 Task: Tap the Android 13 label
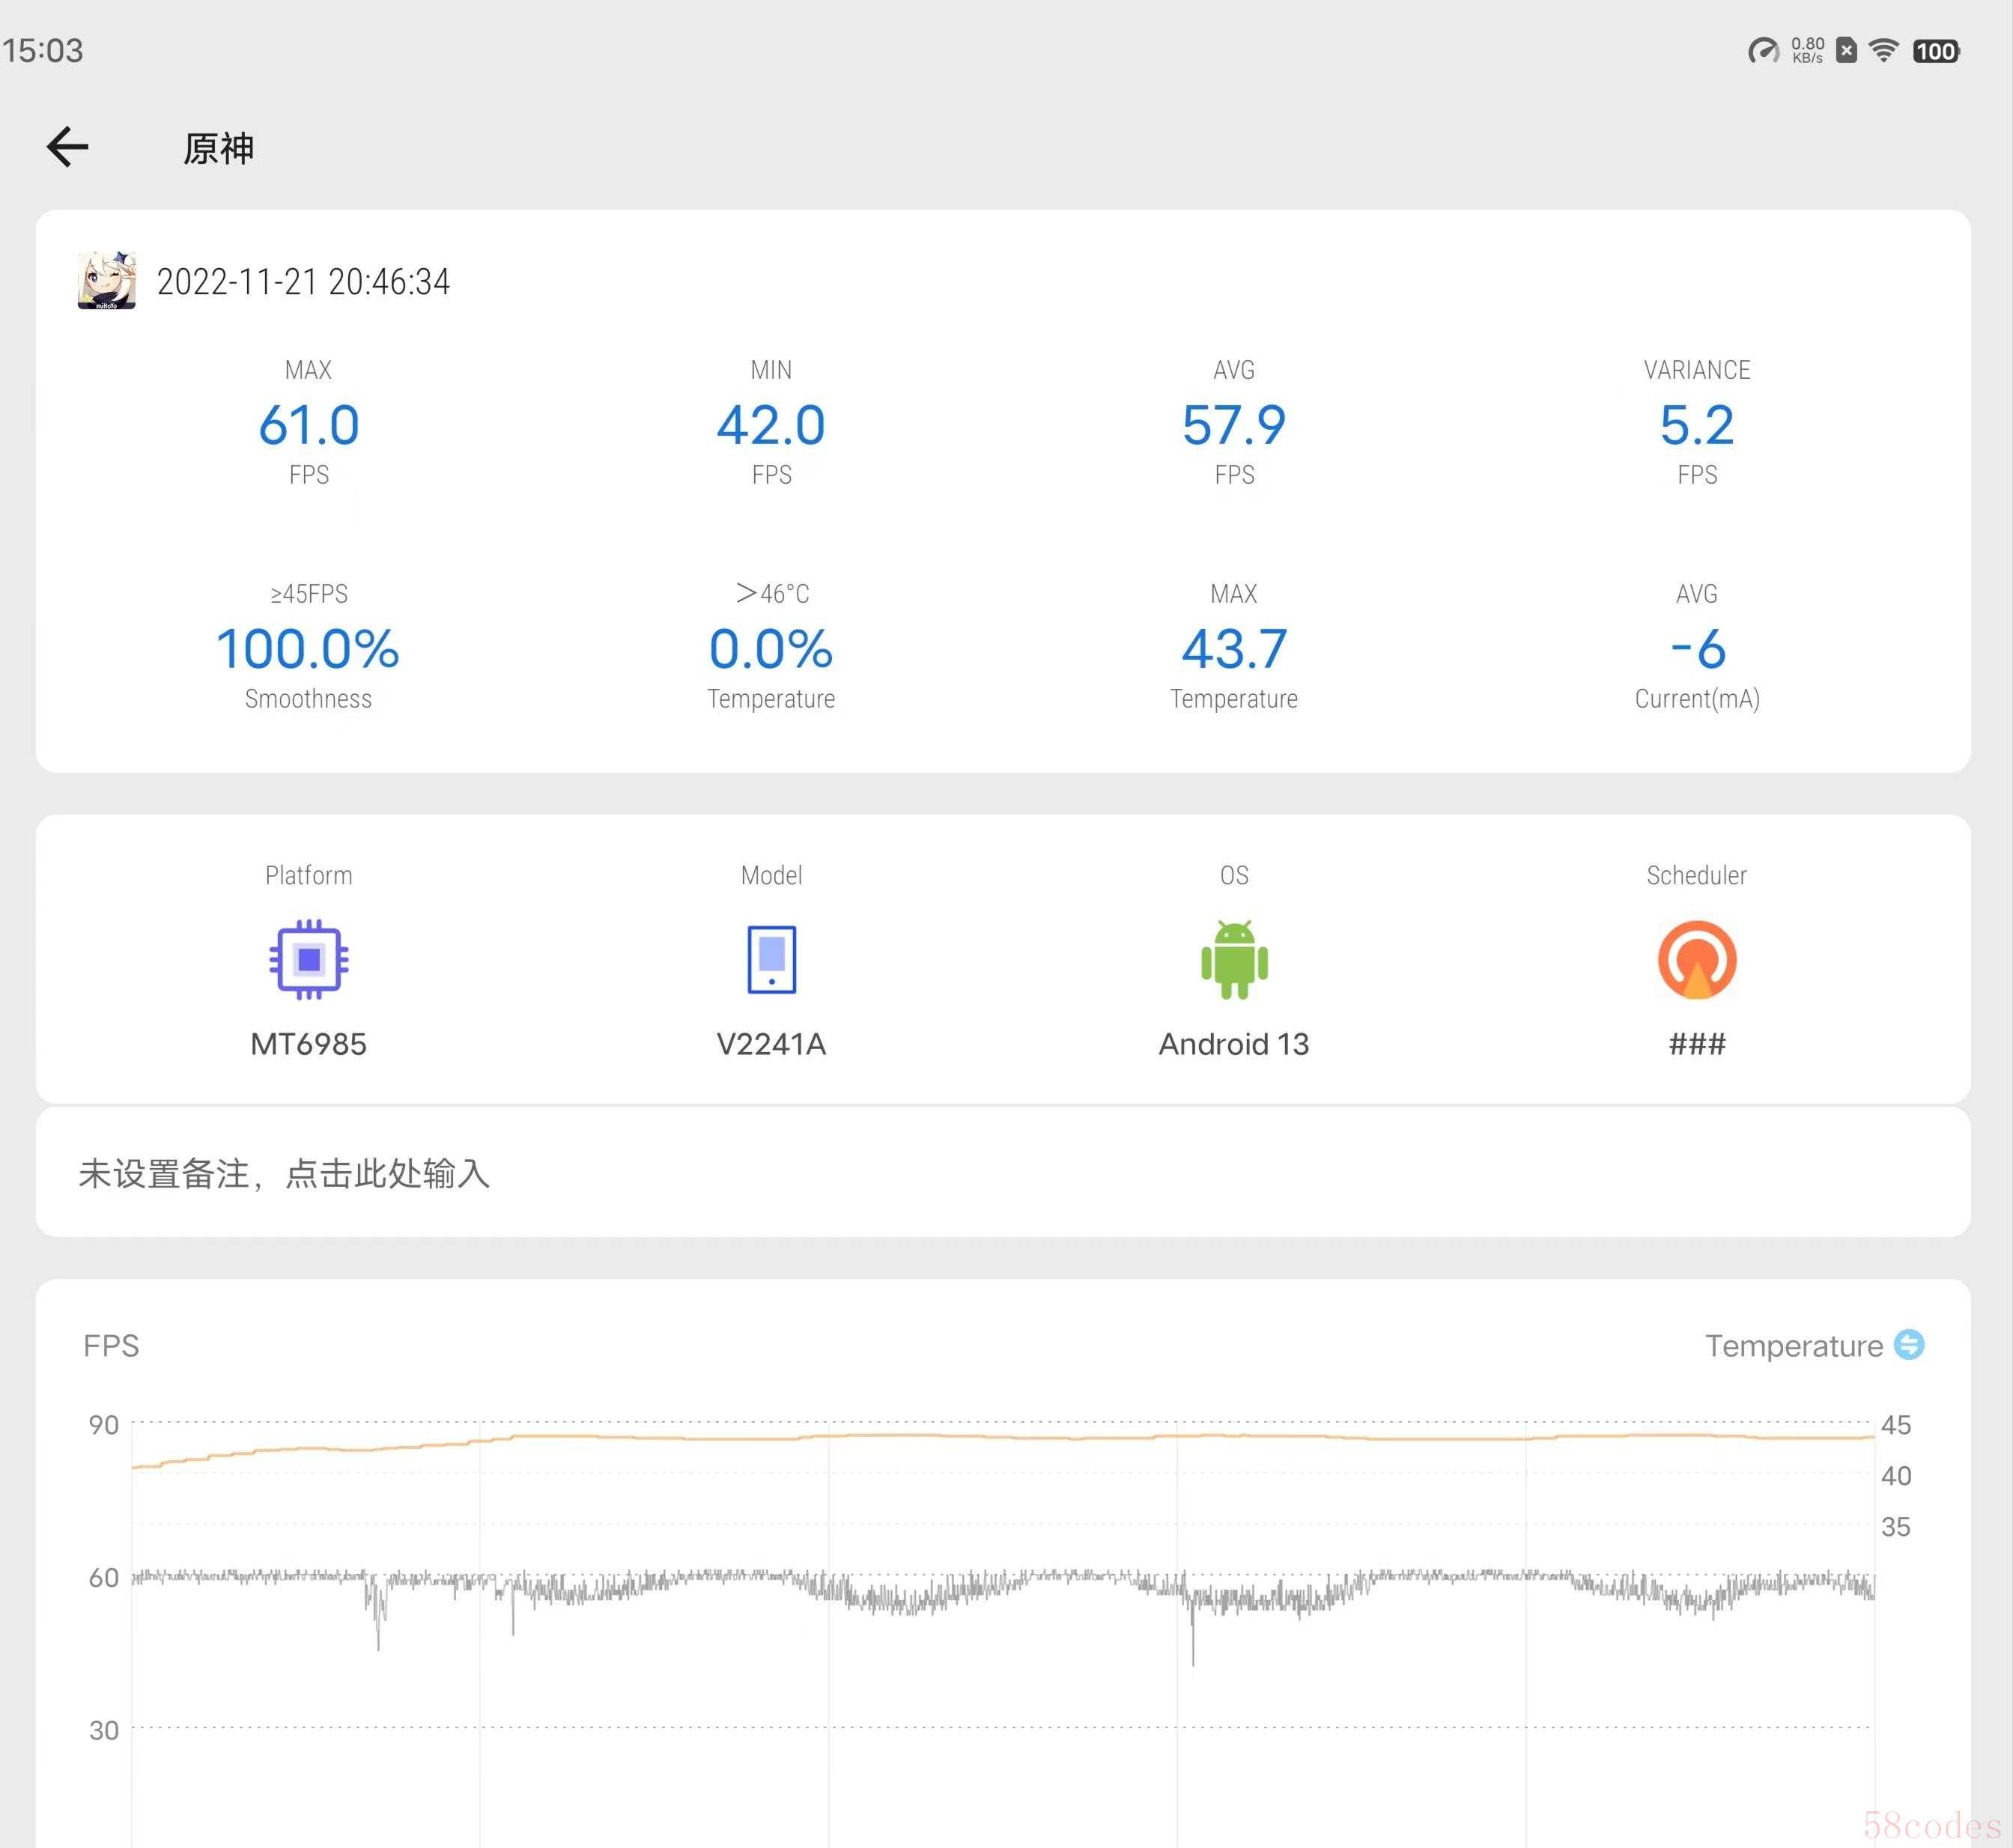tap(1234, 1044)
